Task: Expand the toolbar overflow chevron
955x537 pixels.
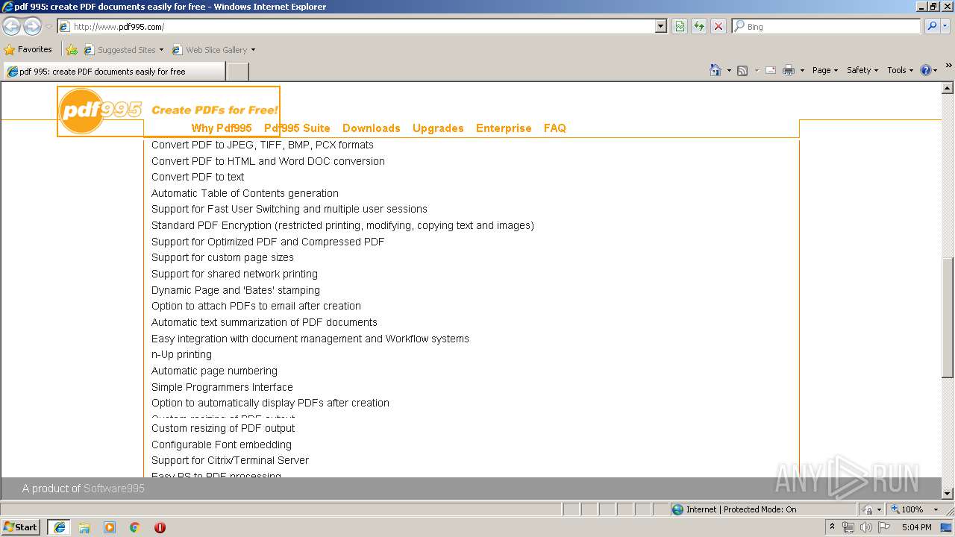Action: [949, 66]
